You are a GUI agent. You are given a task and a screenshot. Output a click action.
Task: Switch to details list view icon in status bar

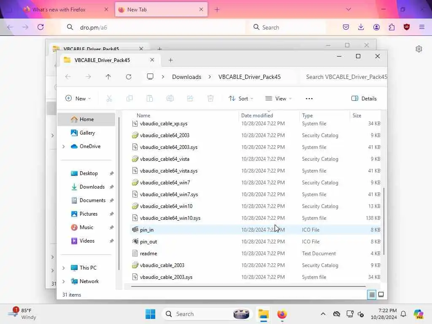(x=372, y=294)
